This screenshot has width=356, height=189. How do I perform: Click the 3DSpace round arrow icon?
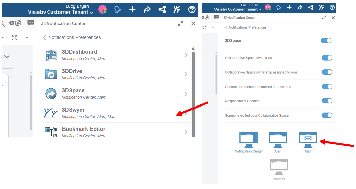(51, 94)
